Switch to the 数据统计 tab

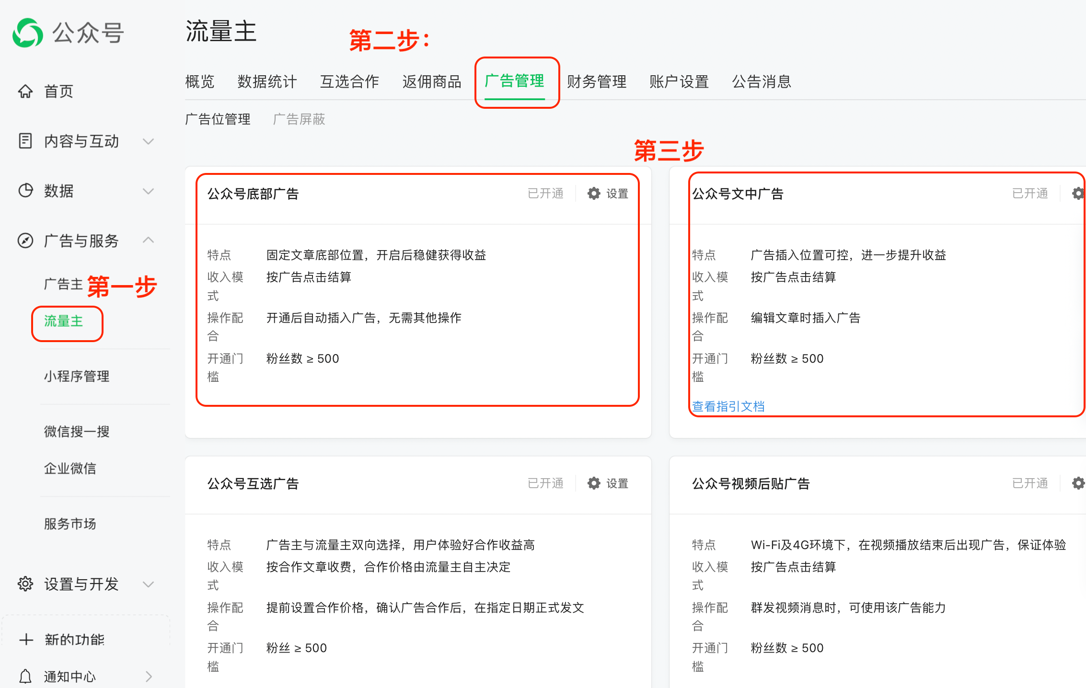pyautogui.click(x=267, y=81)
